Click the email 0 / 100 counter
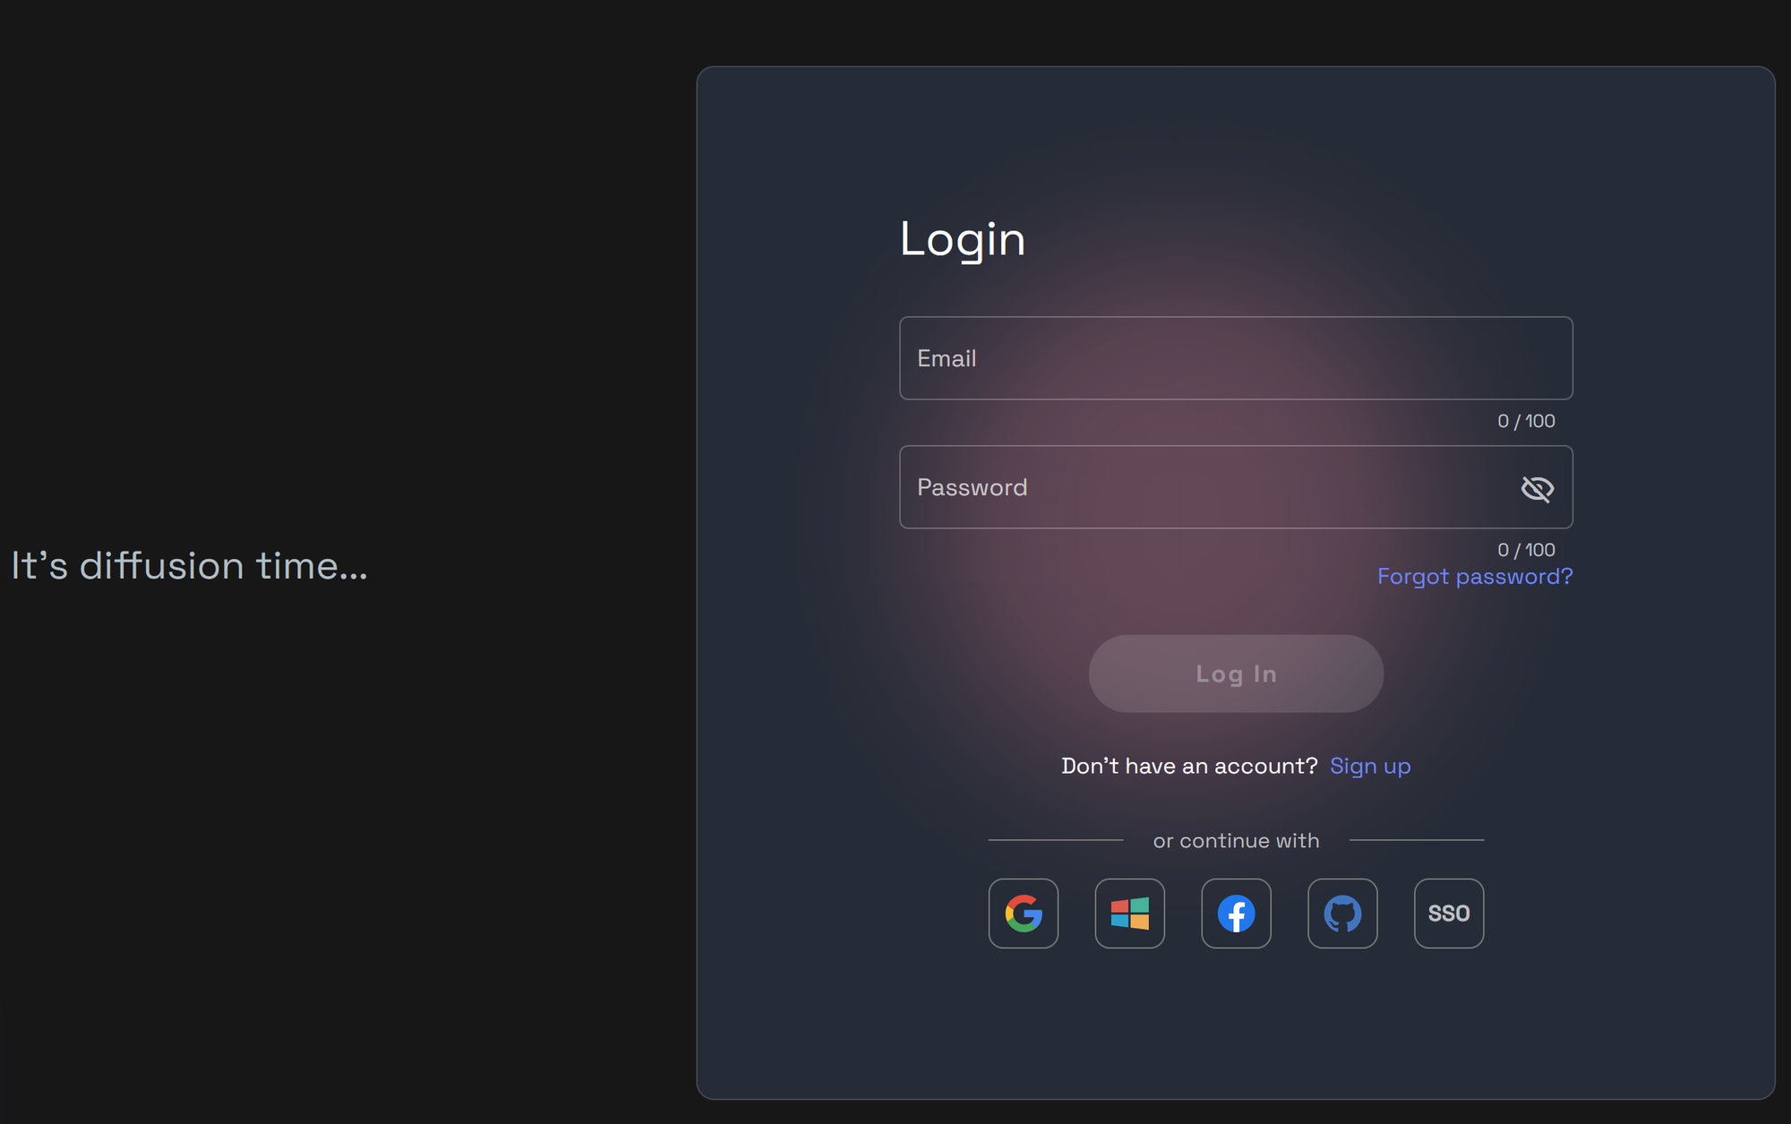The width and height of the screenshot is (1791, 1124). (x=1527, y=420)
